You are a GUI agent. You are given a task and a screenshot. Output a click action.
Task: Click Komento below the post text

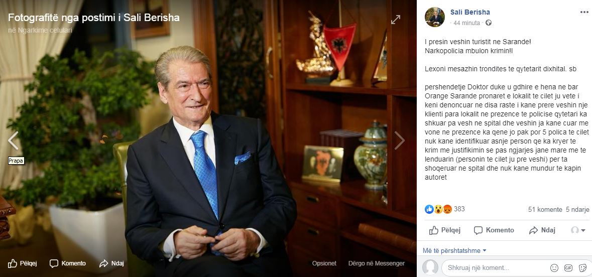click(x=494, y=230)
